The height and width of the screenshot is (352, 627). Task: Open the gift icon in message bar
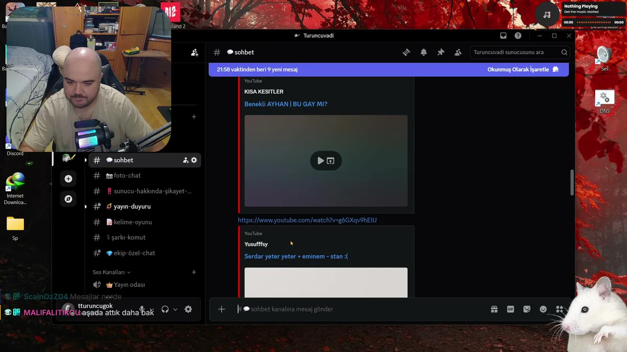click(x=494, y=309)
